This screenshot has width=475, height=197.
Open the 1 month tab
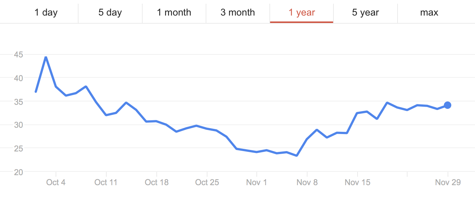click(174, 13)
